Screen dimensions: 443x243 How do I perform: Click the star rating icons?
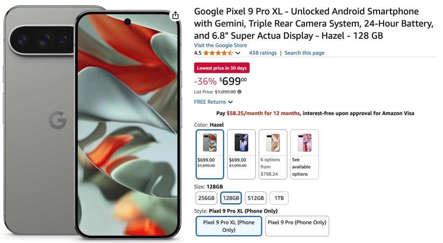[218, 53]
